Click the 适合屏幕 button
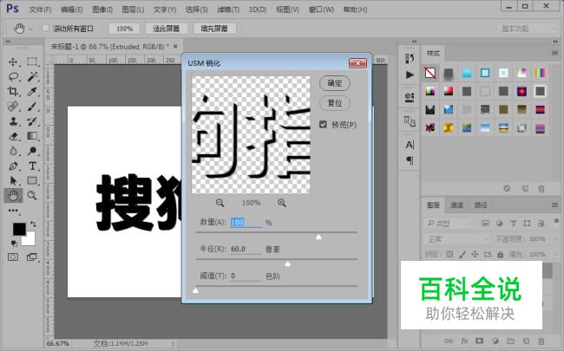This screenshot has height=351, width=564. point(167,29)
